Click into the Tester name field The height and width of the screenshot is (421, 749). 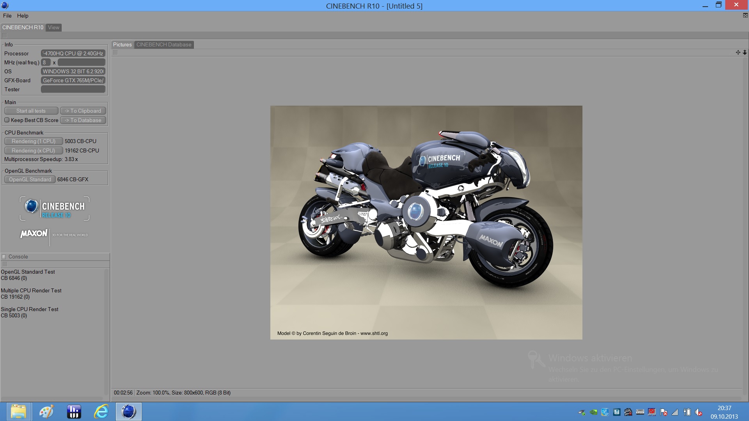[73, 89]
